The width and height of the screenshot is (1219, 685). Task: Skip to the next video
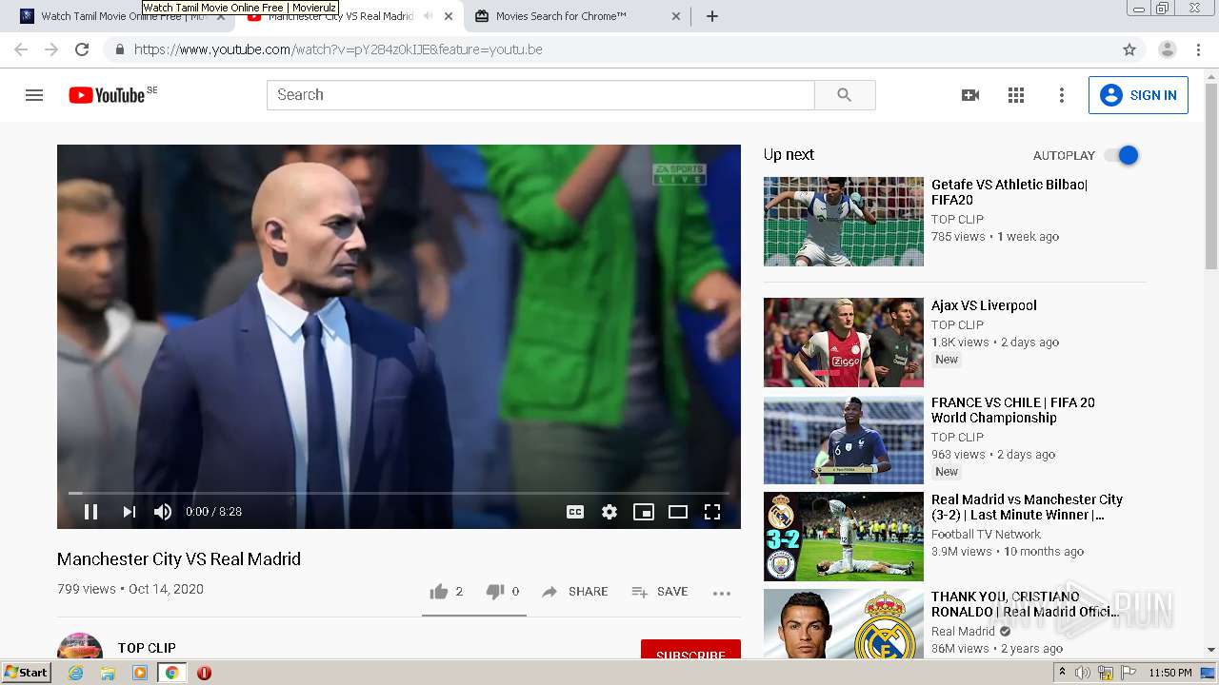pyautogui.click(x=129, y=512)
